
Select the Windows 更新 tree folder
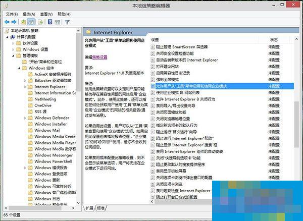[x=47, y=180]
